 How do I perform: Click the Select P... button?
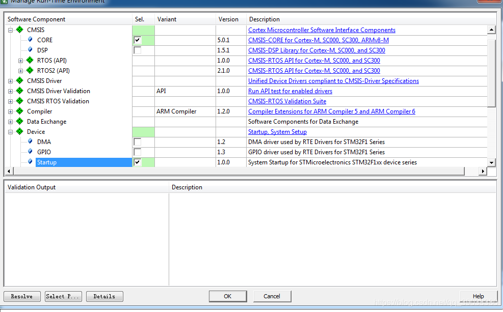(63, 296)
